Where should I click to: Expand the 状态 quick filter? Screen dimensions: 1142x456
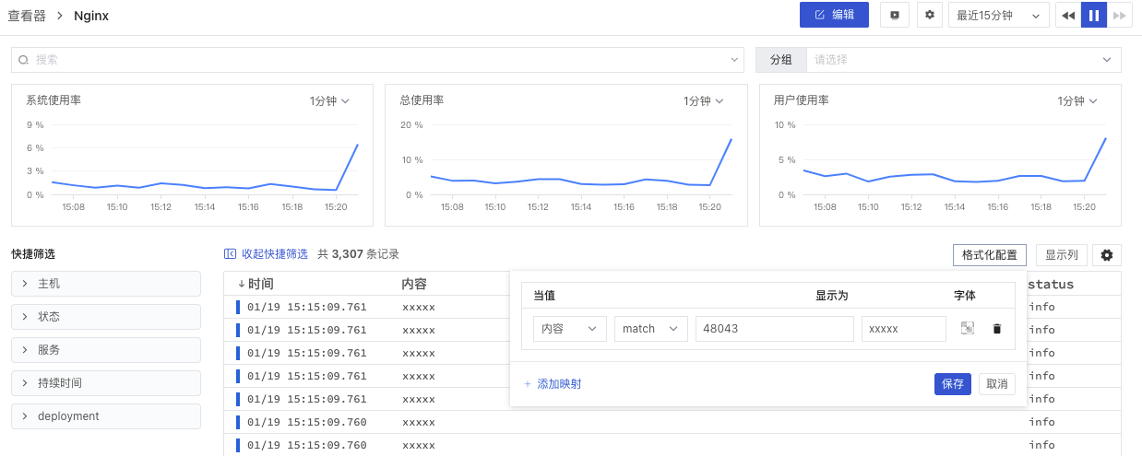tap(106, 317)
